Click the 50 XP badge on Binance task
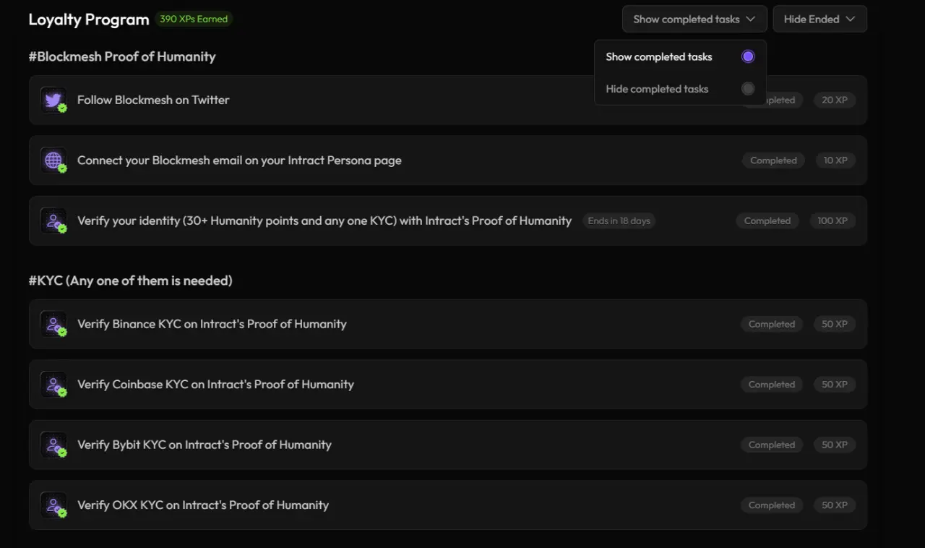This screenshot has height=548, width=925. (835, 324)
